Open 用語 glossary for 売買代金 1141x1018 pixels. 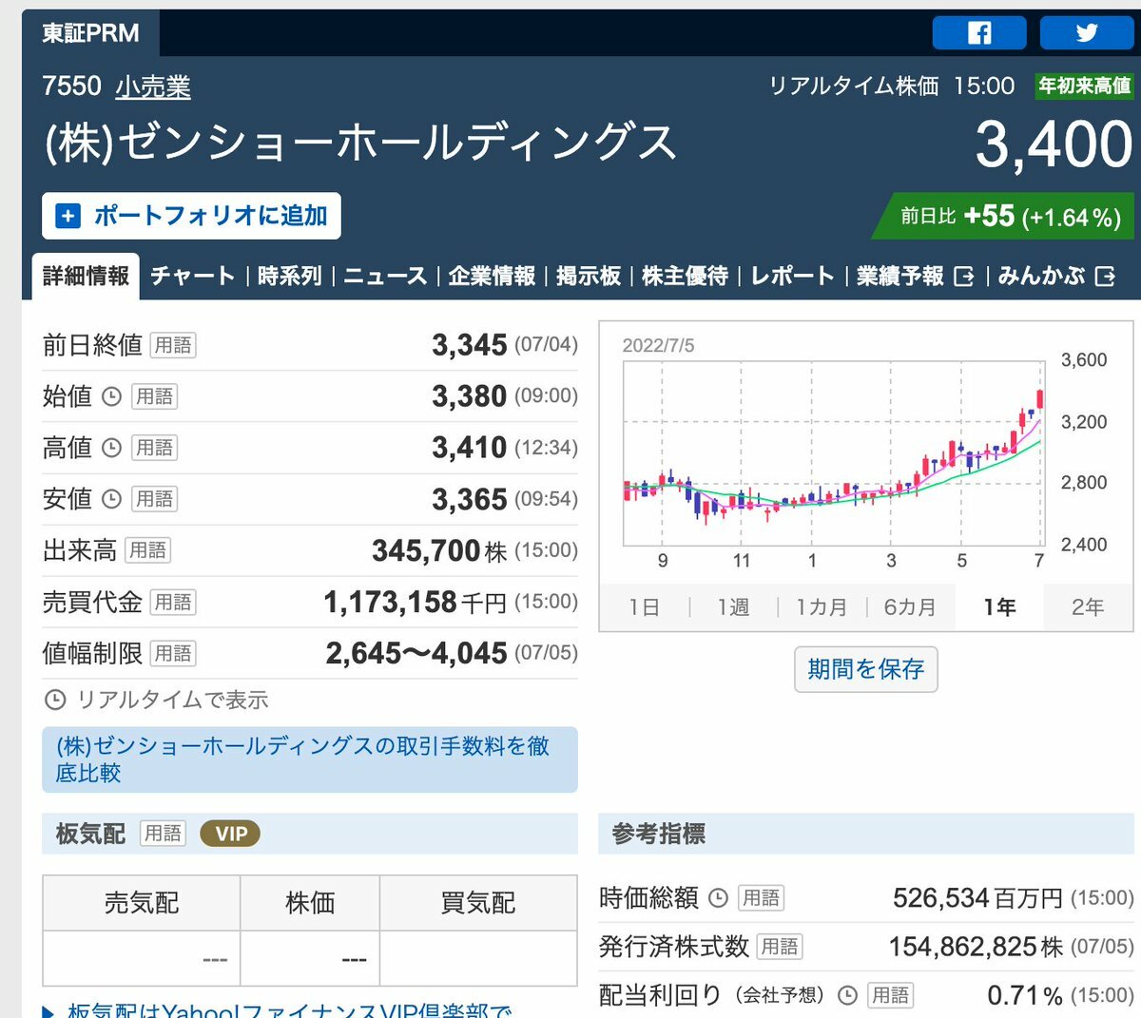point(173,602)
